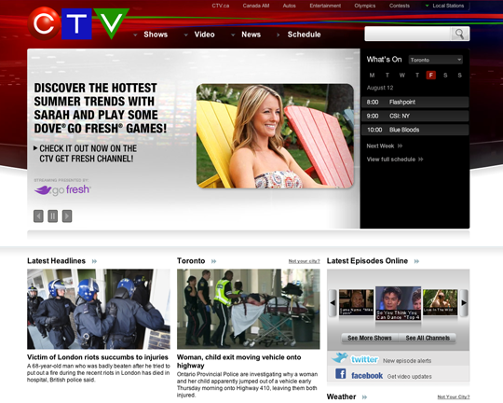Click the Latest Headlines heading
503x403 pixels.
[x=57, y=261]
